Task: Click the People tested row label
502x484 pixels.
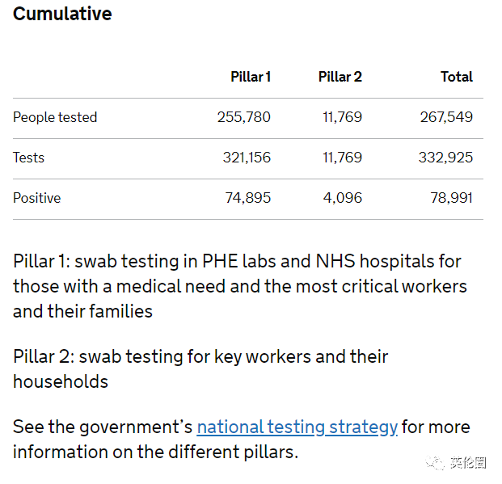Action: (x=55, y=117)
